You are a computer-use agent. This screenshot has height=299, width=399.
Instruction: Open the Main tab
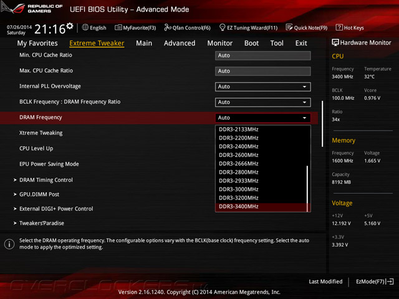coord(144,43)
